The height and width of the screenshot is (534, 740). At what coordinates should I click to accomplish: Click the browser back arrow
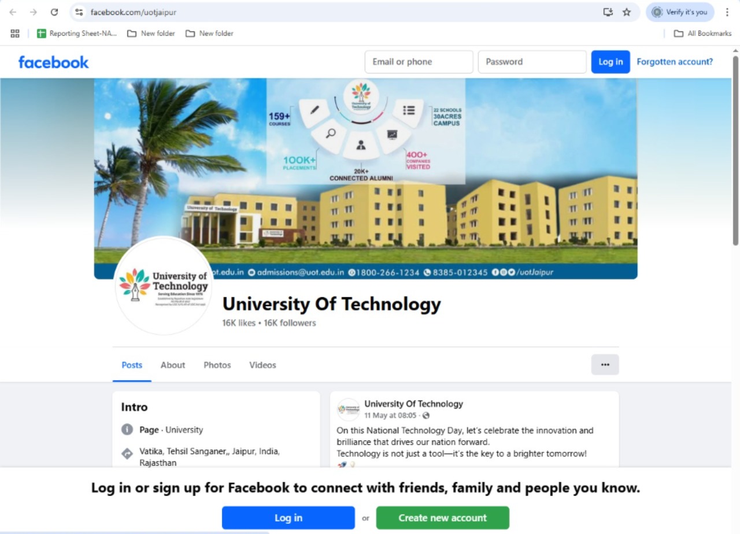point(13,12)
